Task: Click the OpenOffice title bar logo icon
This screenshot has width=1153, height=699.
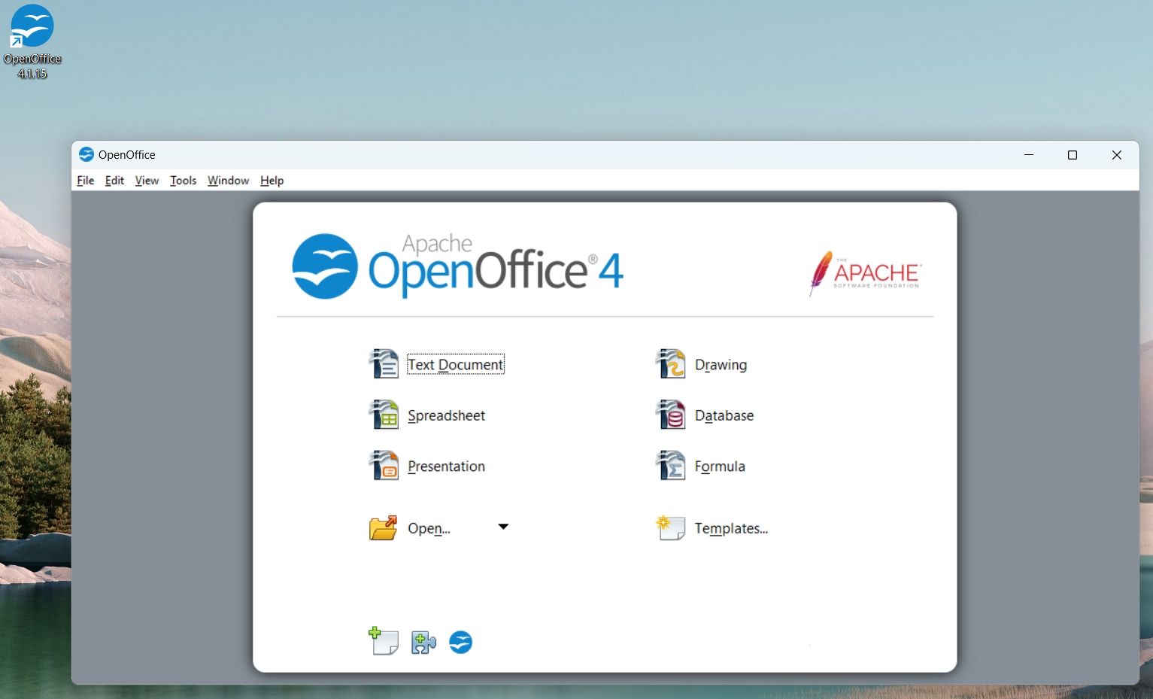Action: 86,154
